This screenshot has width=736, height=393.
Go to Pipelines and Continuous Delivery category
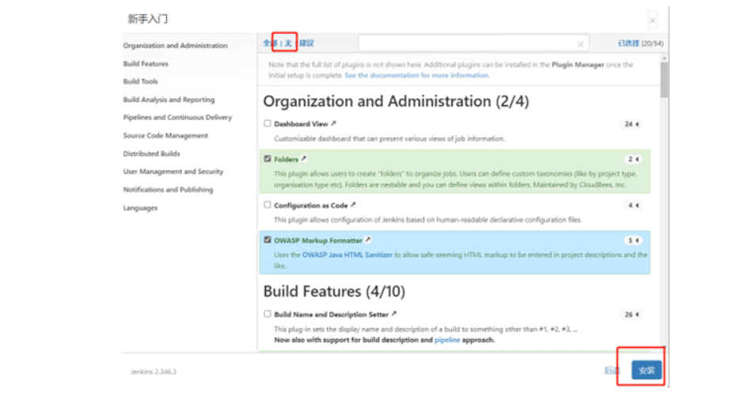click(177, 117)
